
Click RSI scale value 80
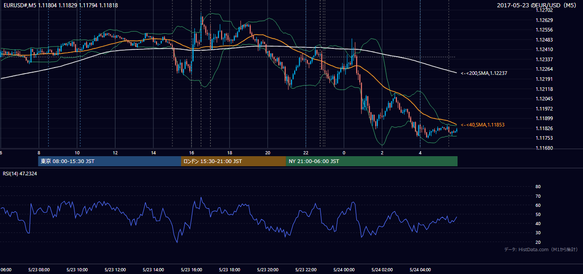[x=538, y=187]
